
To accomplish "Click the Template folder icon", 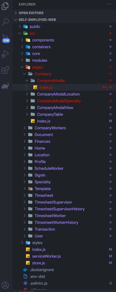I will (x=30, y=189).
